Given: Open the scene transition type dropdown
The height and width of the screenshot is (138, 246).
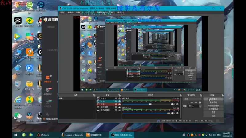Looking at the screenshot, I should [192, 99].
